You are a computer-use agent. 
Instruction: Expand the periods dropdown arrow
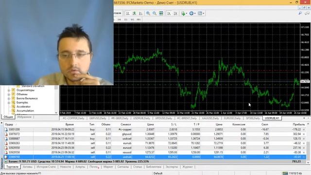[195, 14]
